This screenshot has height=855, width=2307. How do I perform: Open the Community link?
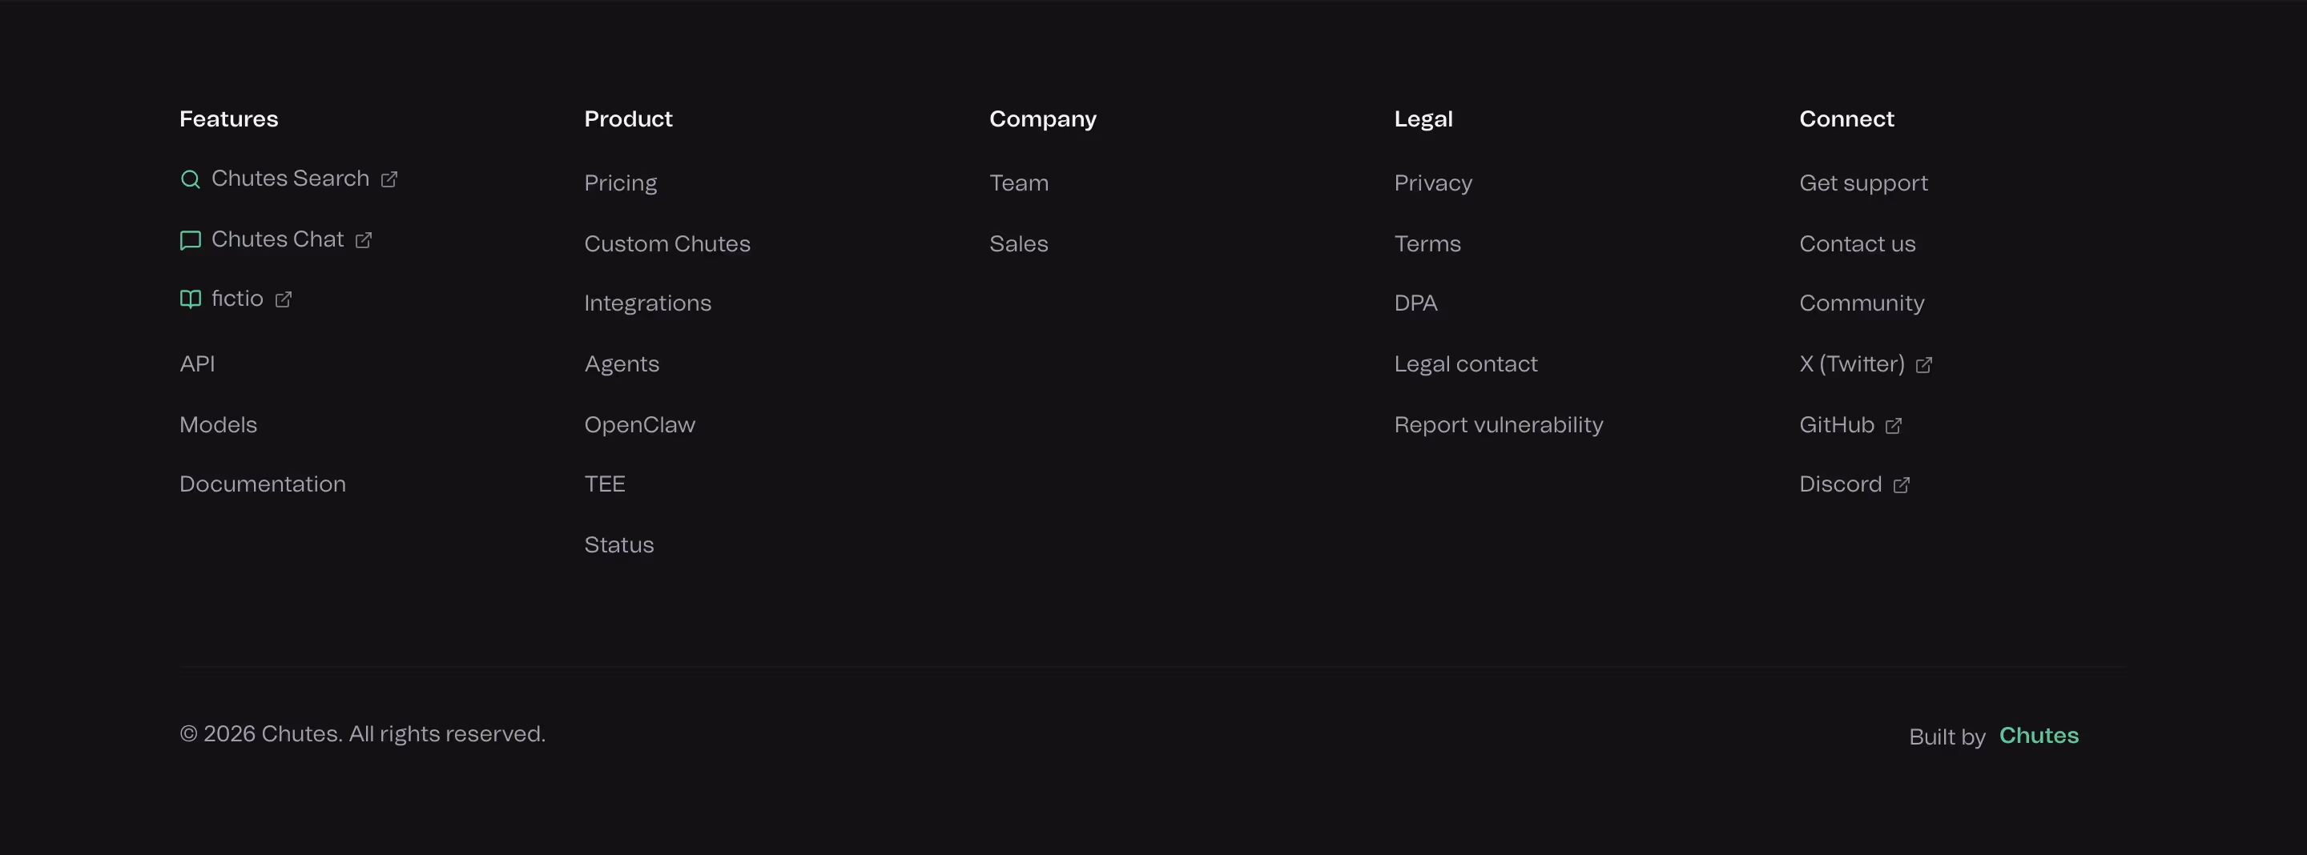(1861, 303)
